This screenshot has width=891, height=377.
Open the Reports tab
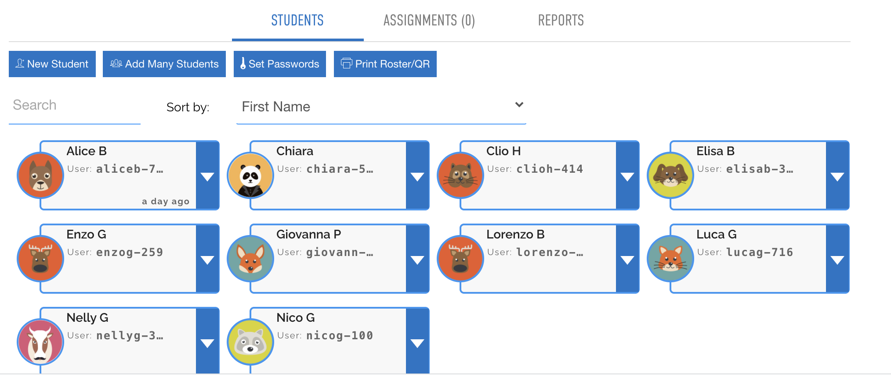coord(561,21)
